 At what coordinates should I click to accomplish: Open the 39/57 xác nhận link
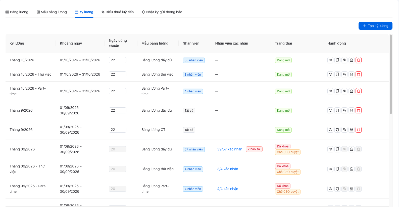point(230,149)
